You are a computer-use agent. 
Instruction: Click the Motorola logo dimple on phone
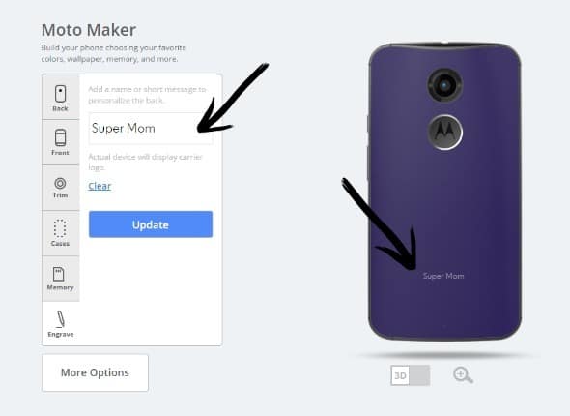point(444,133)
